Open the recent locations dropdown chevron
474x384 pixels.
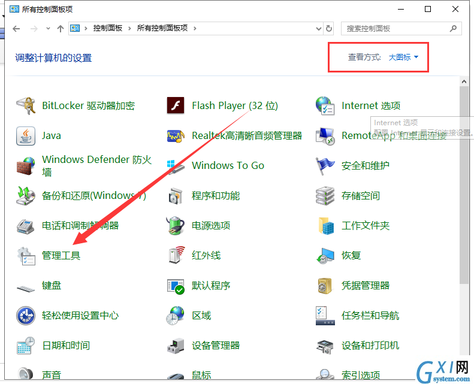[x=48, y=29]
